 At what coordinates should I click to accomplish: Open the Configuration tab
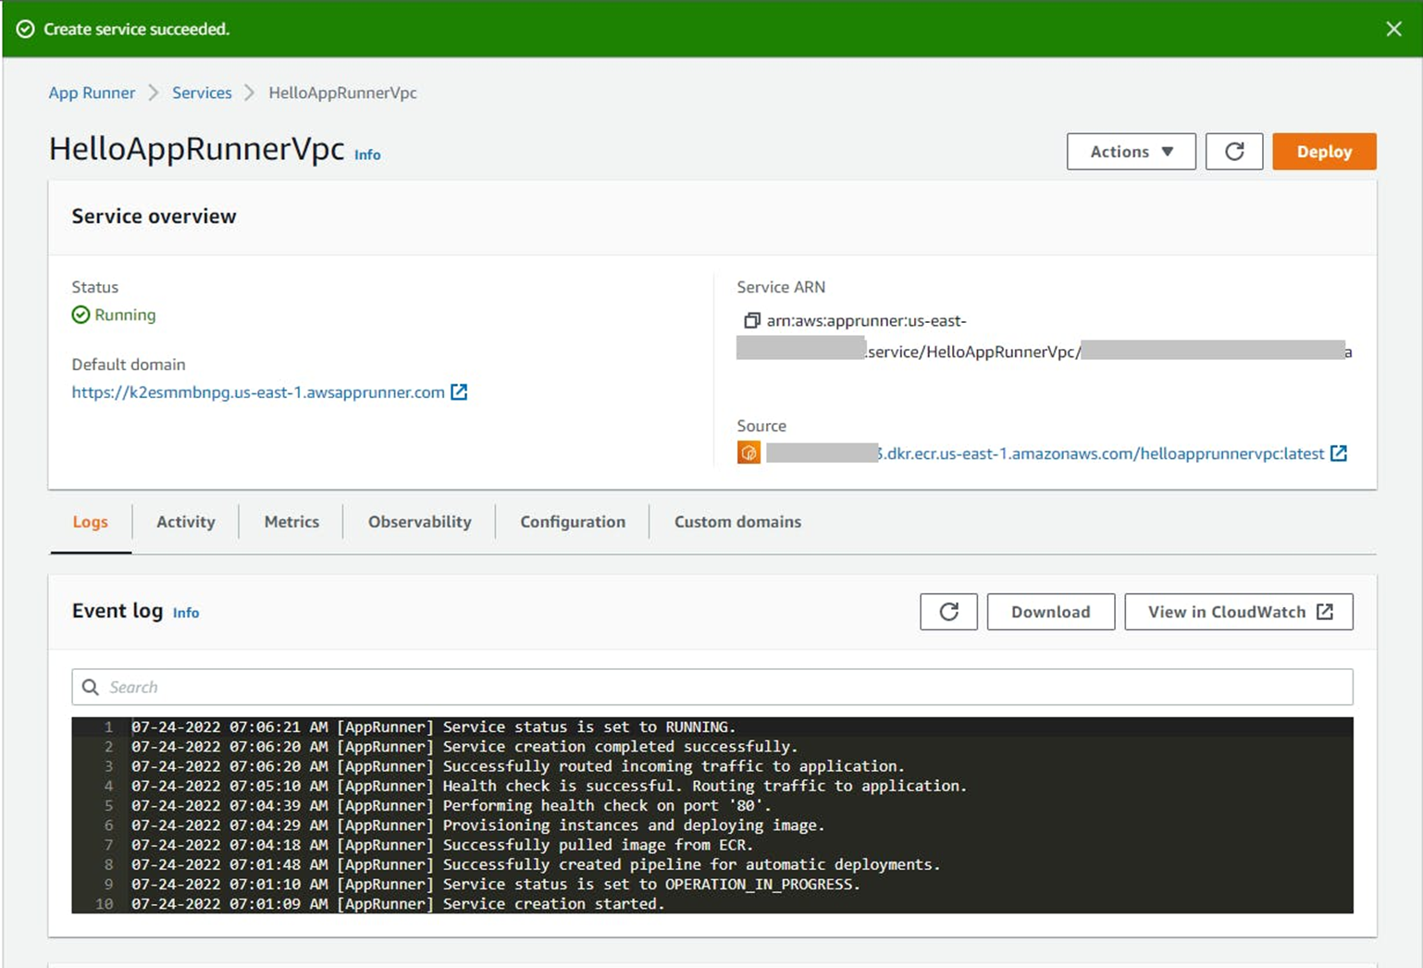[x=573, y=522]
